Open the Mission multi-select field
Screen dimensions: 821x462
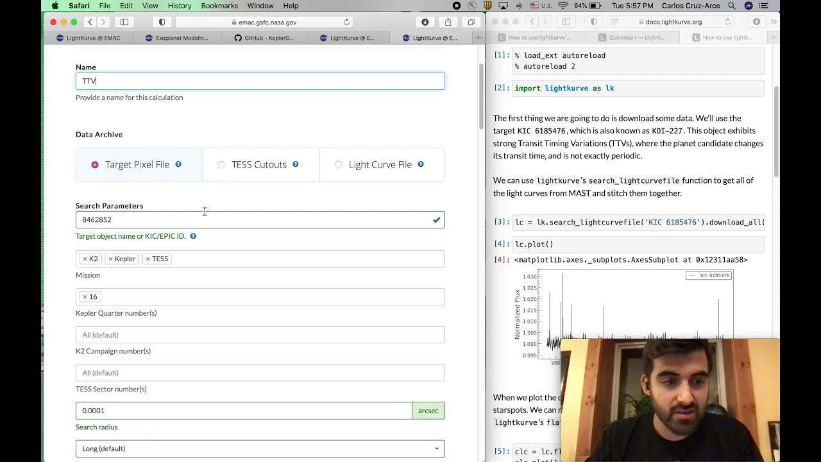[x=260, y=259]
